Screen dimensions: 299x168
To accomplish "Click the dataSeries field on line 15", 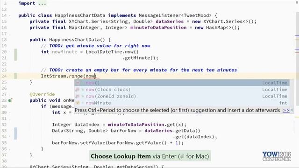I will (170, 21).
